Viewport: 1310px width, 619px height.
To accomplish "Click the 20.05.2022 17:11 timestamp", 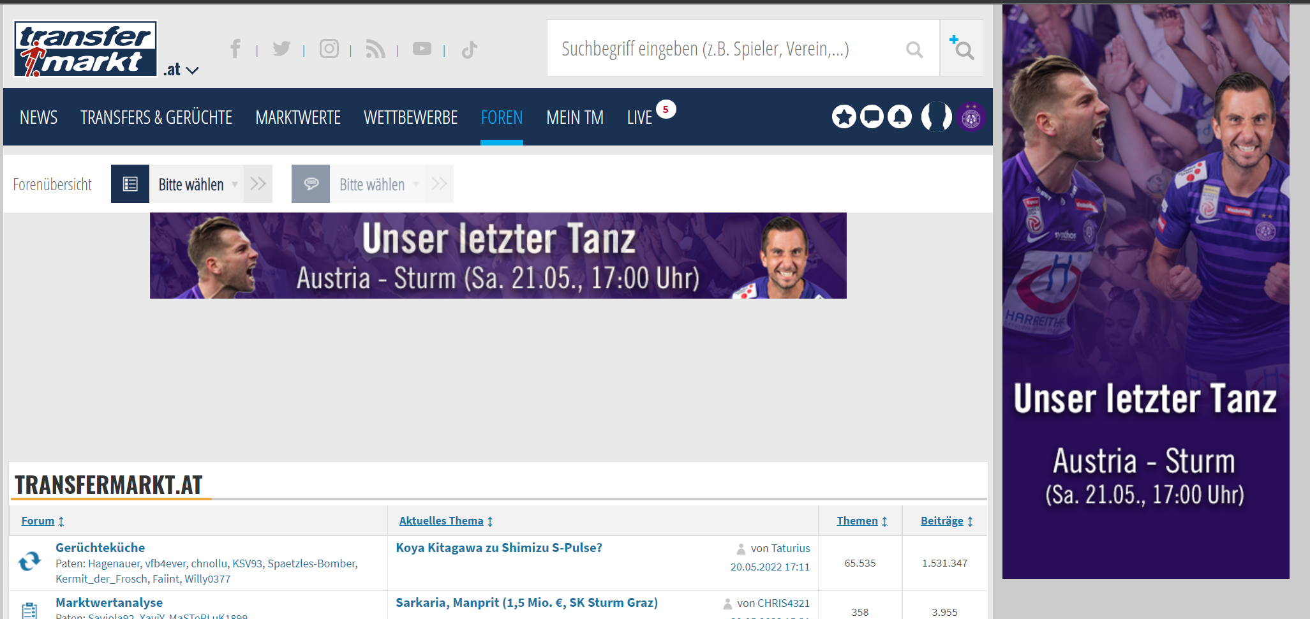I will [770, 567].
